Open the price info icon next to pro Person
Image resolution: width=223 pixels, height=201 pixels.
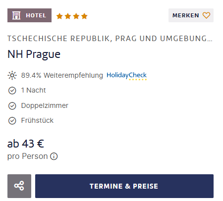[54, 156]
